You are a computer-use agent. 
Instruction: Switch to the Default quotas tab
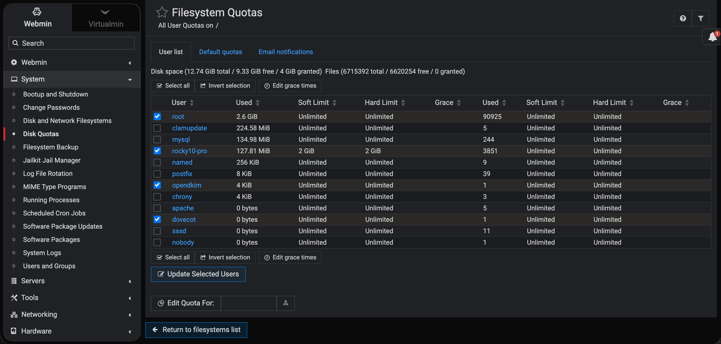pos(220,52)
